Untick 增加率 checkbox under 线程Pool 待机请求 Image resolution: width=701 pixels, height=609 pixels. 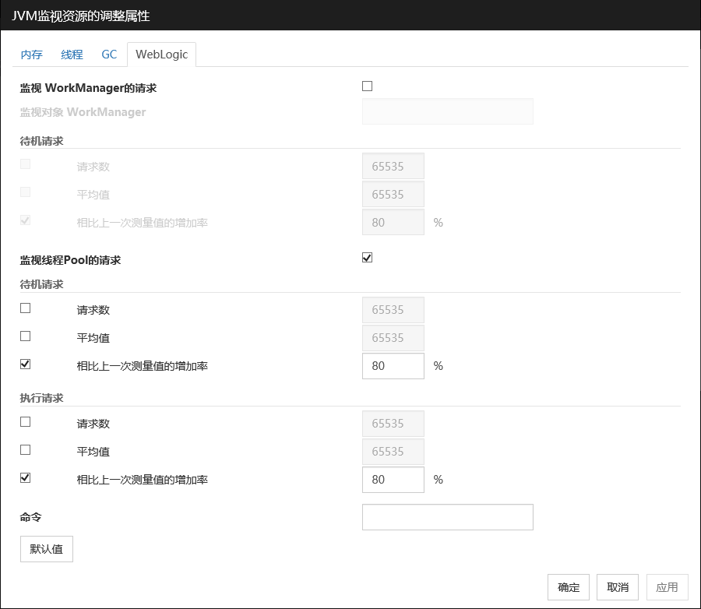[x=26, y=364]
